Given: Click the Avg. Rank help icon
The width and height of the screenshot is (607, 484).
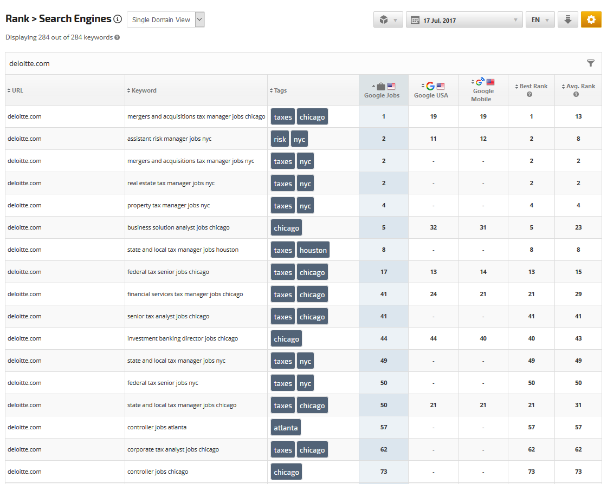Looking at the screenshot, I should coord(576,94).
